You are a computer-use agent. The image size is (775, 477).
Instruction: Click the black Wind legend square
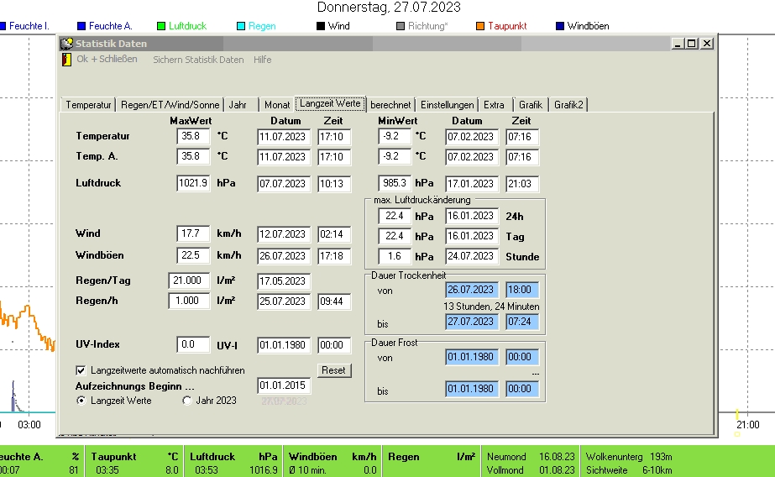click(321, 26)
